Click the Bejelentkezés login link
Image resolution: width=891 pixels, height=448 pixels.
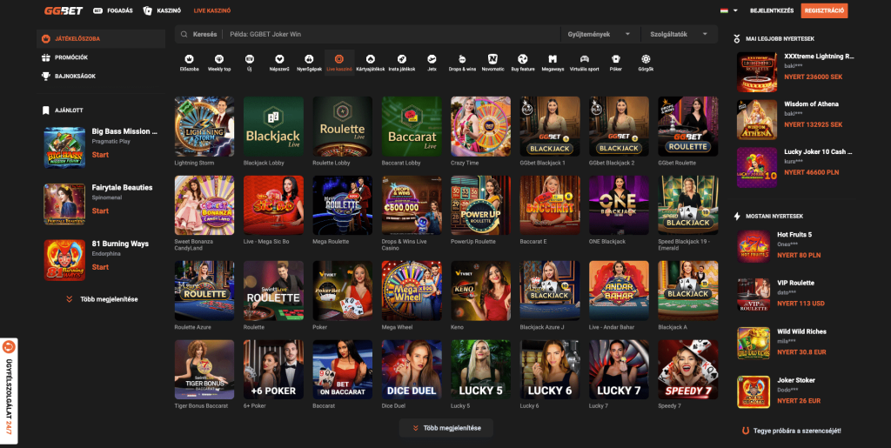coord(771,10)
